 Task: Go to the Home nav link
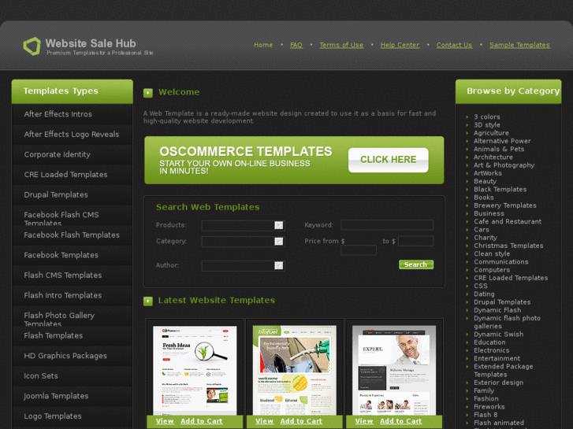pos(263,45)
